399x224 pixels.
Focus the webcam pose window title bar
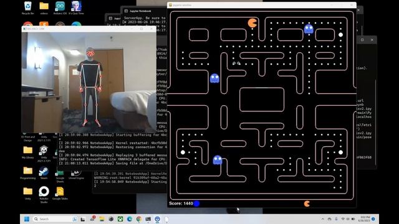coord(89,29)
